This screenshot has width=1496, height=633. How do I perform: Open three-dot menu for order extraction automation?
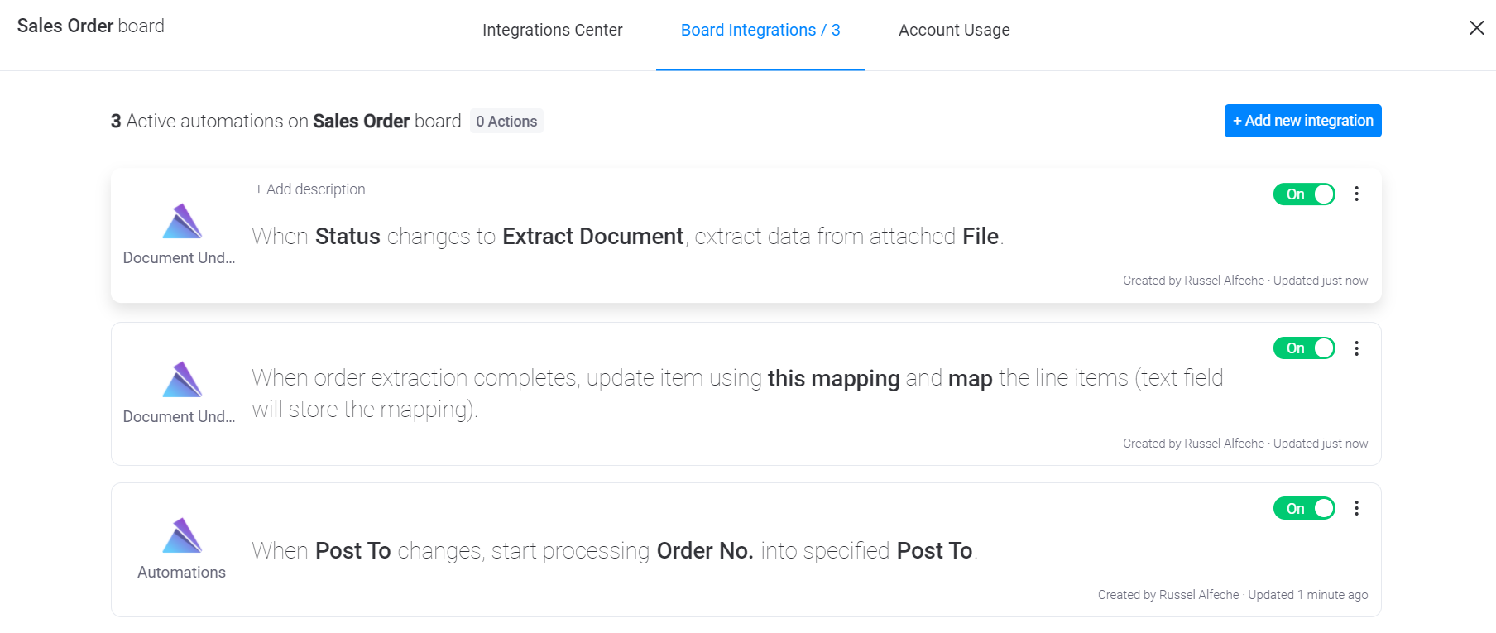pyautogui.click(x=1356, y=348)
